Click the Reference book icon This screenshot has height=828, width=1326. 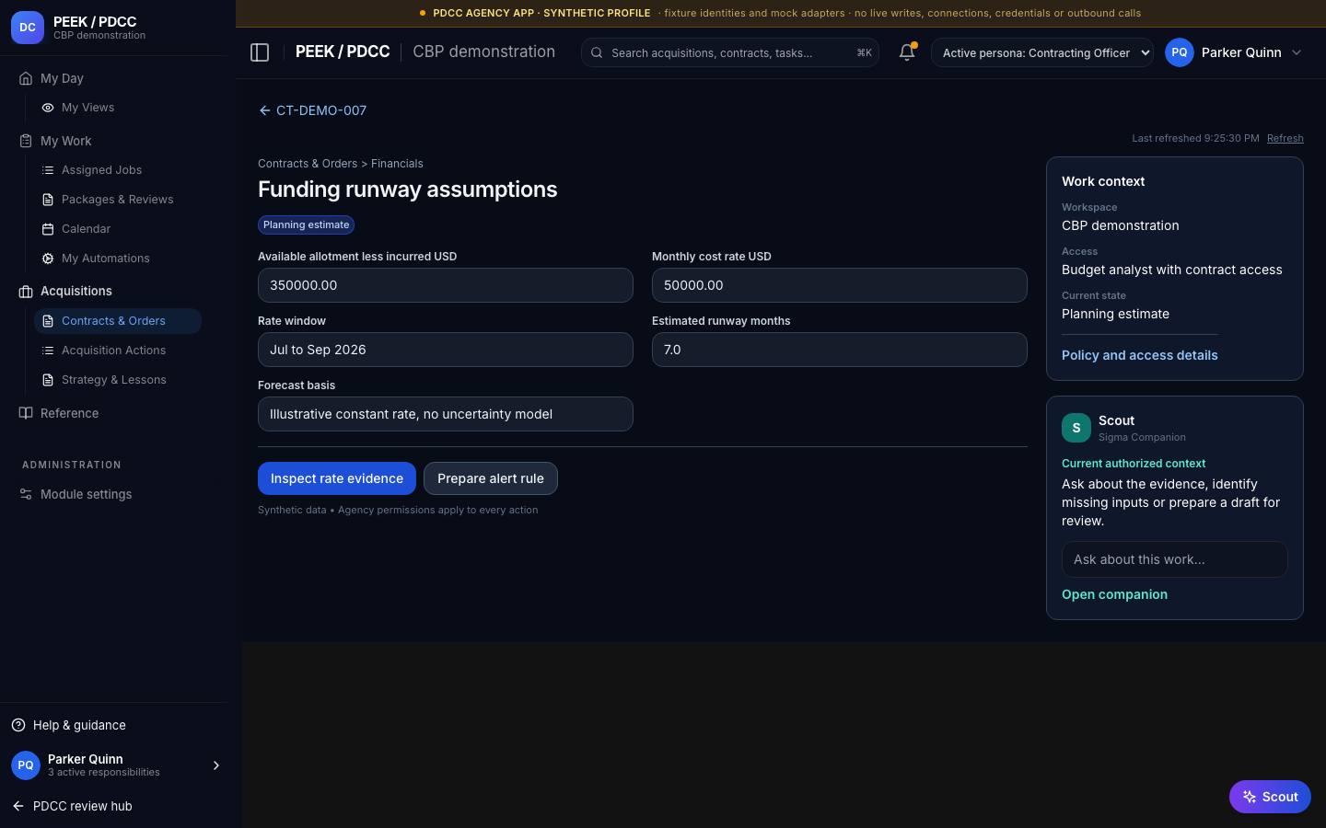point(26,413)
